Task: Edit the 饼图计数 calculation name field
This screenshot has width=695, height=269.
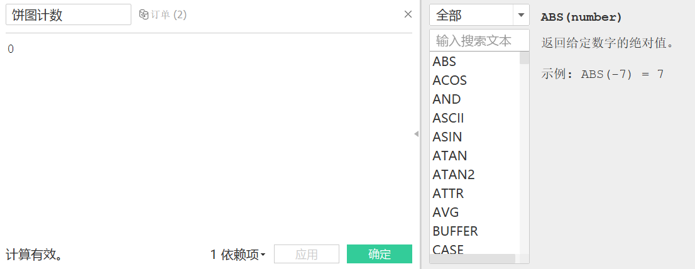Action: tap(68, 14)
